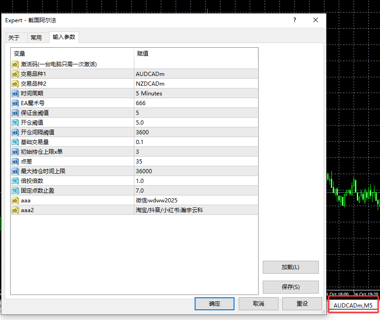Select the 输入参数 tab

[64, 37]
